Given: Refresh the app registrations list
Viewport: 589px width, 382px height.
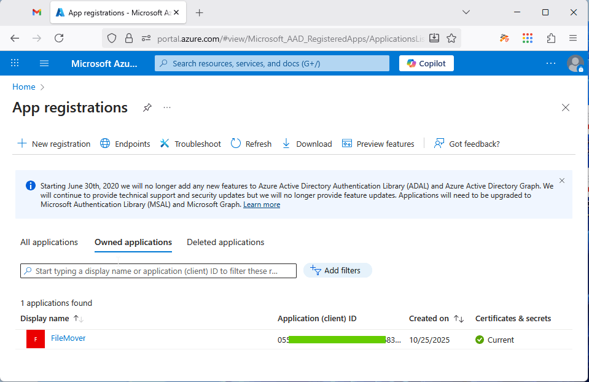Looking at the screenshot, I should point(251,143).
